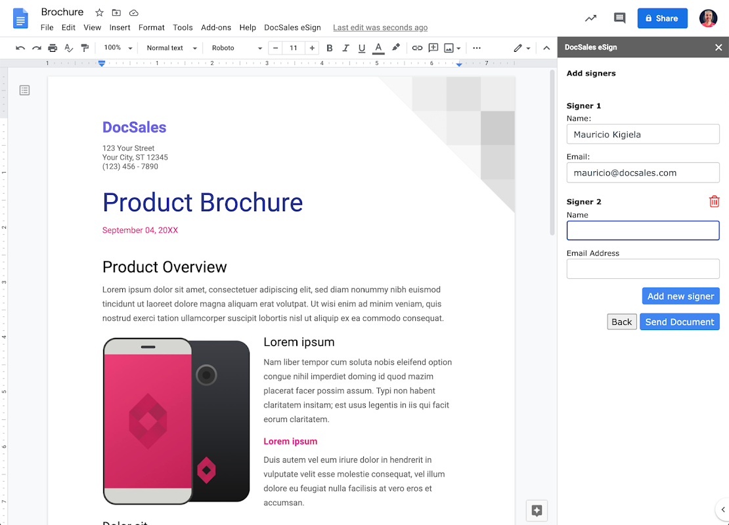Open text color picker
This screenshot has width=729, height=525.
click(x=378, y=48)
